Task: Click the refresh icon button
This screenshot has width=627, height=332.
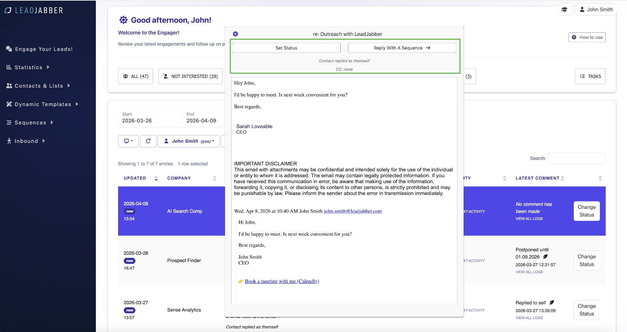Action: point(148,141)
